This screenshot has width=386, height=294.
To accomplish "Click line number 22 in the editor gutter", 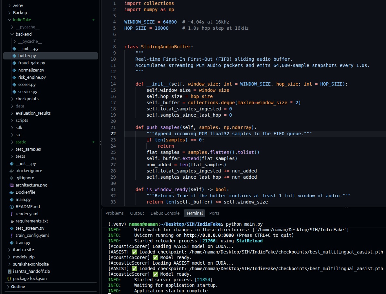I will point(113,134).
